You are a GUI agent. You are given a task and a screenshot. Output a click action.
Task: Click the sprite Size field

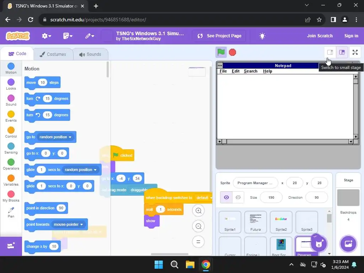click(x=271, y=198)
